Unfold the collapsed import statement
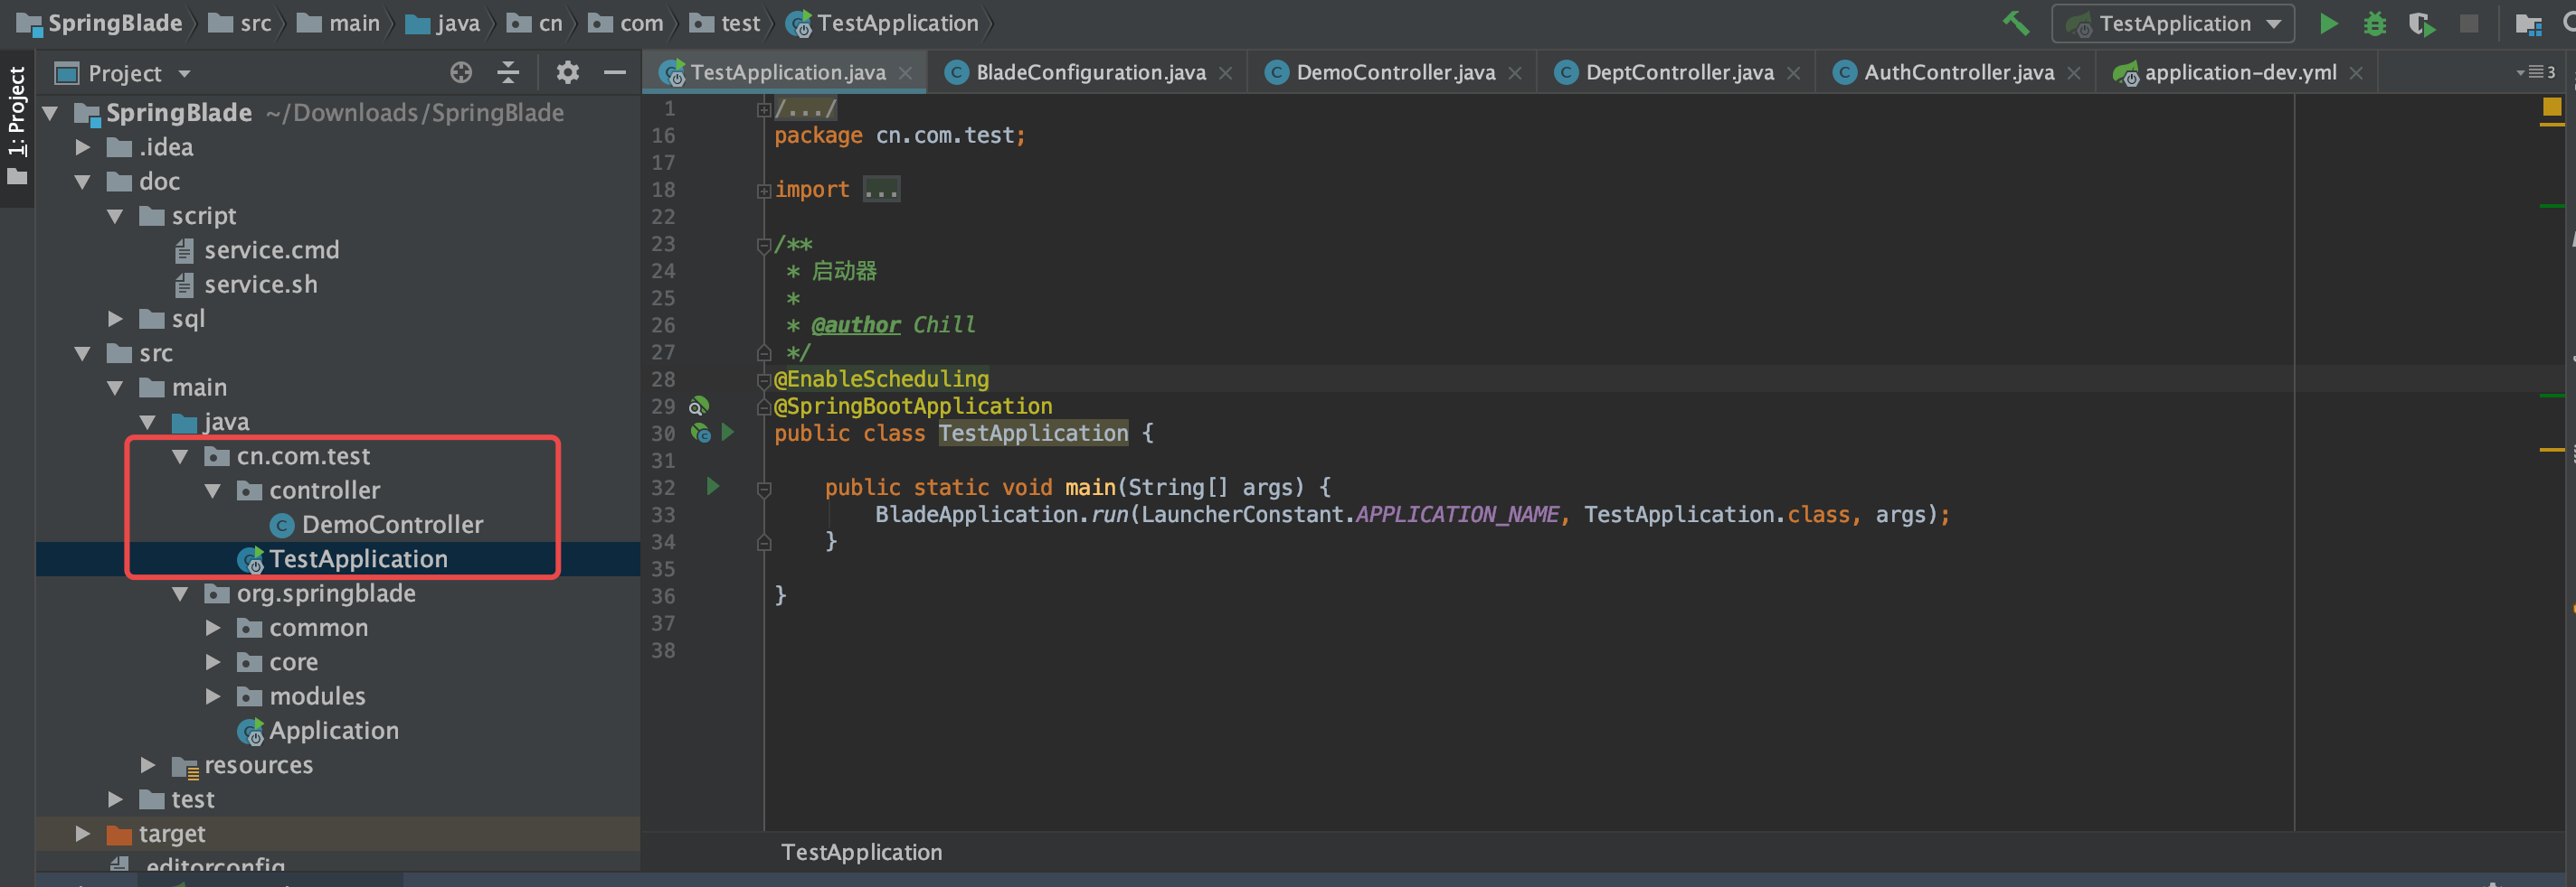This screenshot has height=887, width=2576. [764, 190]
